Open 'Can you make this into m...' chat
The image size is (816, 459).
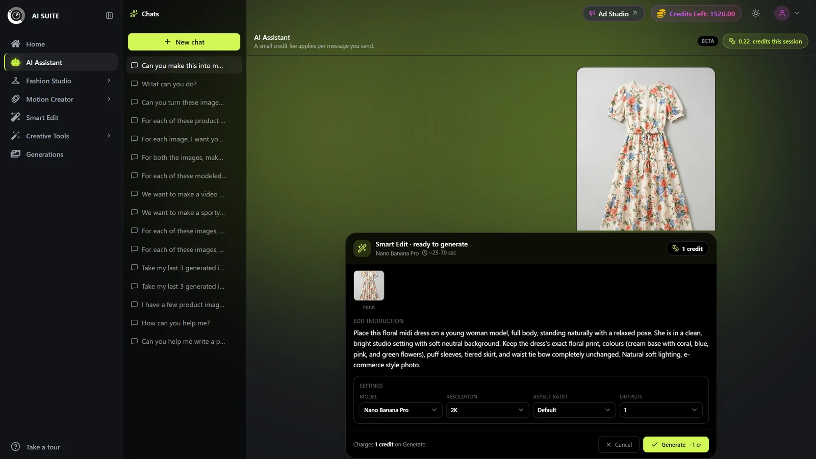tap(184, 66)
